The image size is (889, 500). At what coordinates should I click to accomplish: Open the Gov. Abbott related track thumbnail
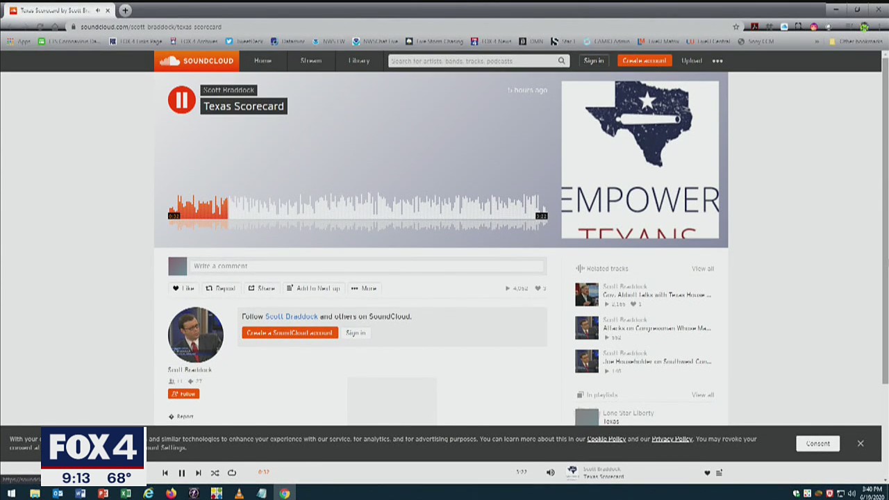pyautogui.click(x=587, y=294)
